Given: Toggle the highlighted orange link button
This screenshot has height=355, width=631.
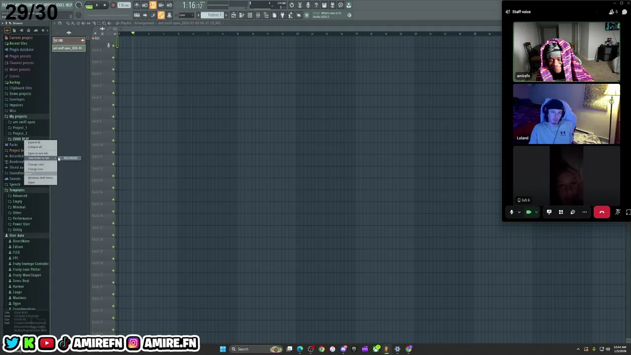Looking at the screenshot, I should coord(161,15).
